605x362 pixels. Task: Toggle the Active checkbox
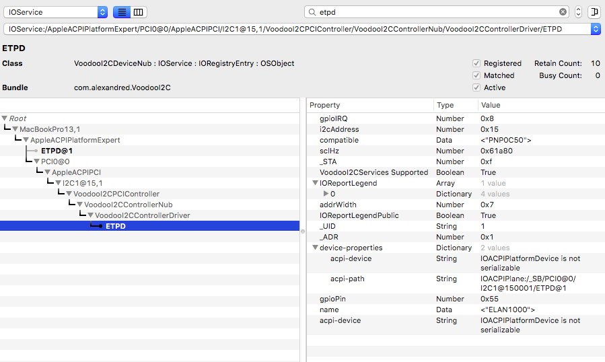[476, 87]
